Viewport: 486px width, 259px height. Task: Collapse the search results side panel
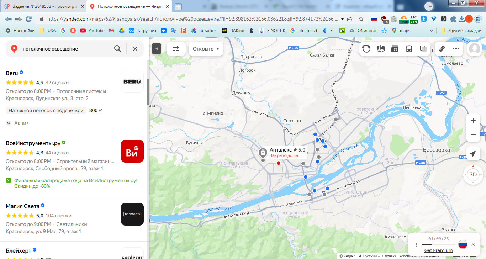157,48
